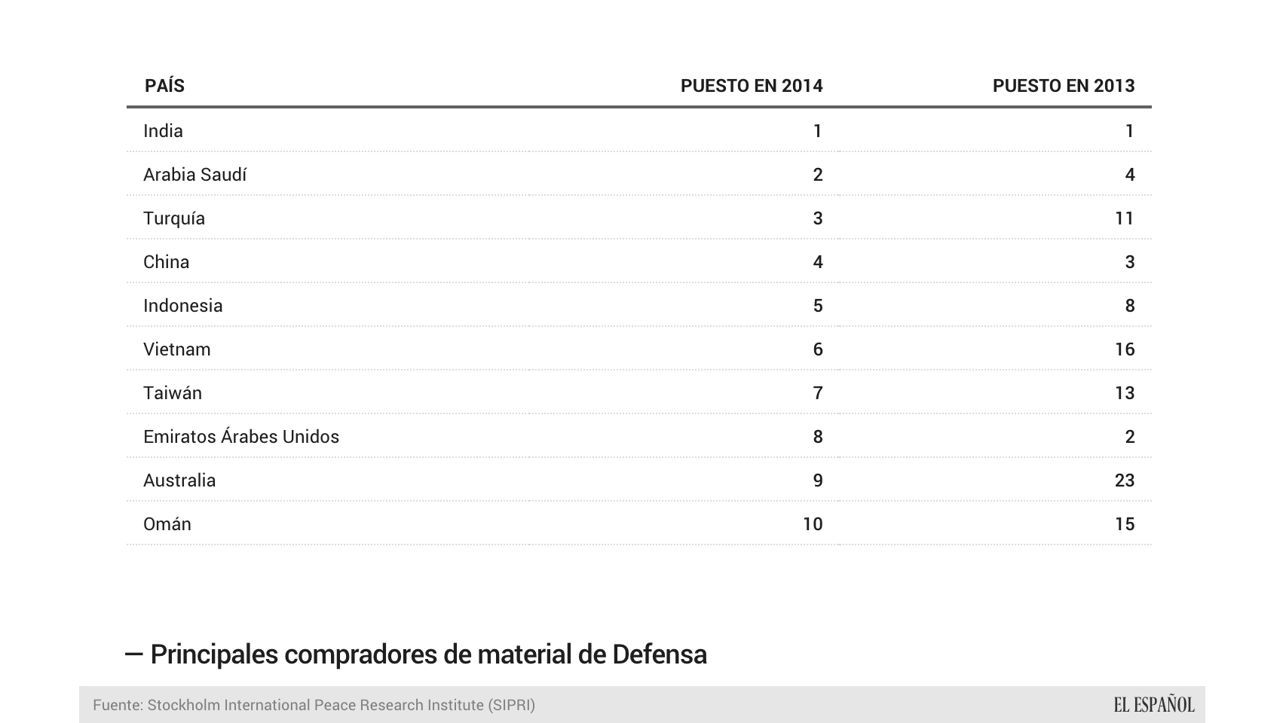Click the Indonesia country name
Viewport: 1286px width, 723px height.
click(x=182, y=306)
